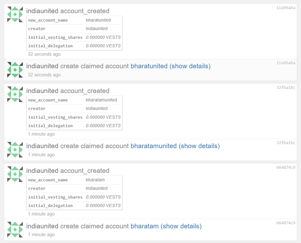Click avatar icon next to bharatamunited claimed account row
Viewport: 301px width, 243px height.
(15, 150)
